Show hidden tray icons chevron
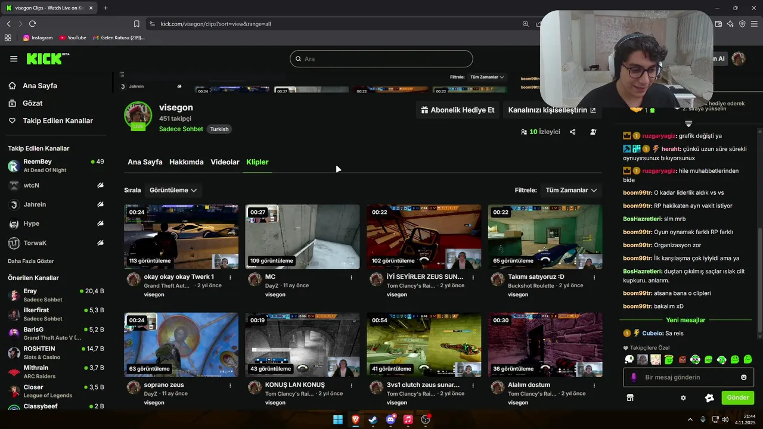 [690, 419]
